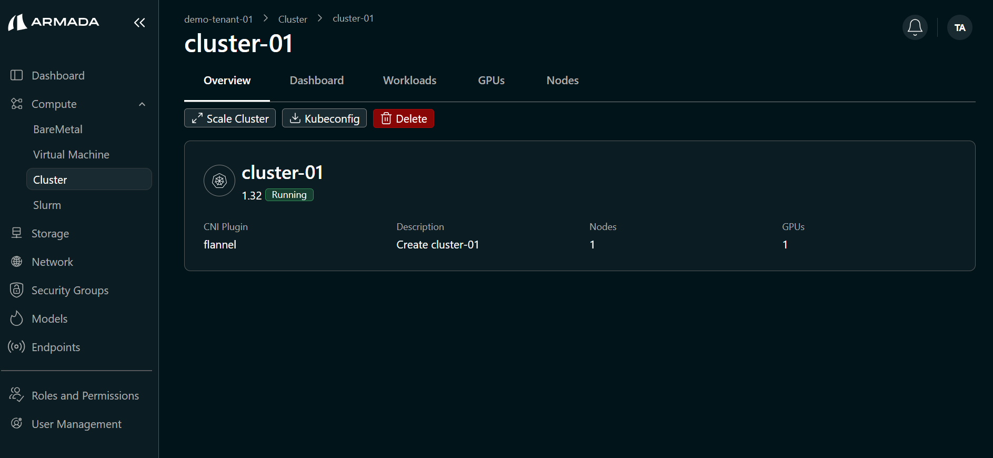Open Endpoints broadcast icon in sidebar
This screenshot has width=993, height=458.
(x=17, y=347)
